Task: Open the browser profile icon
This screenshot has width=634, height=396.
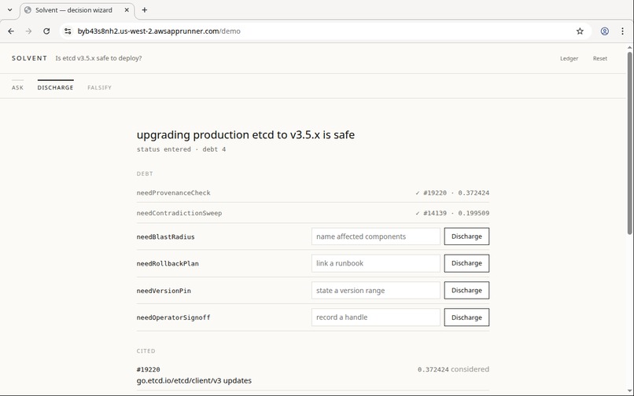Action: [604, 31]
